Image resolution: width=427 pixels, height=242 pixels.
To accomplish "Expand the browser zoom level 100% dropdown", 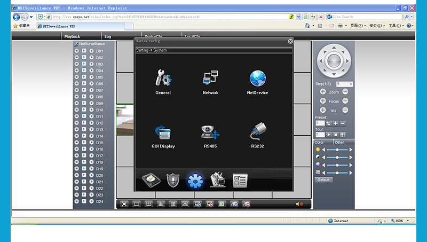I will click(x=408, y=221).
